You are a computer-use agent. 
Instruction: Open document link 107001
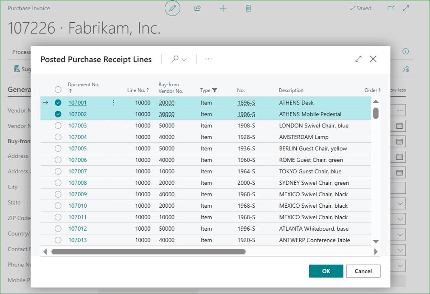[77, 103]
